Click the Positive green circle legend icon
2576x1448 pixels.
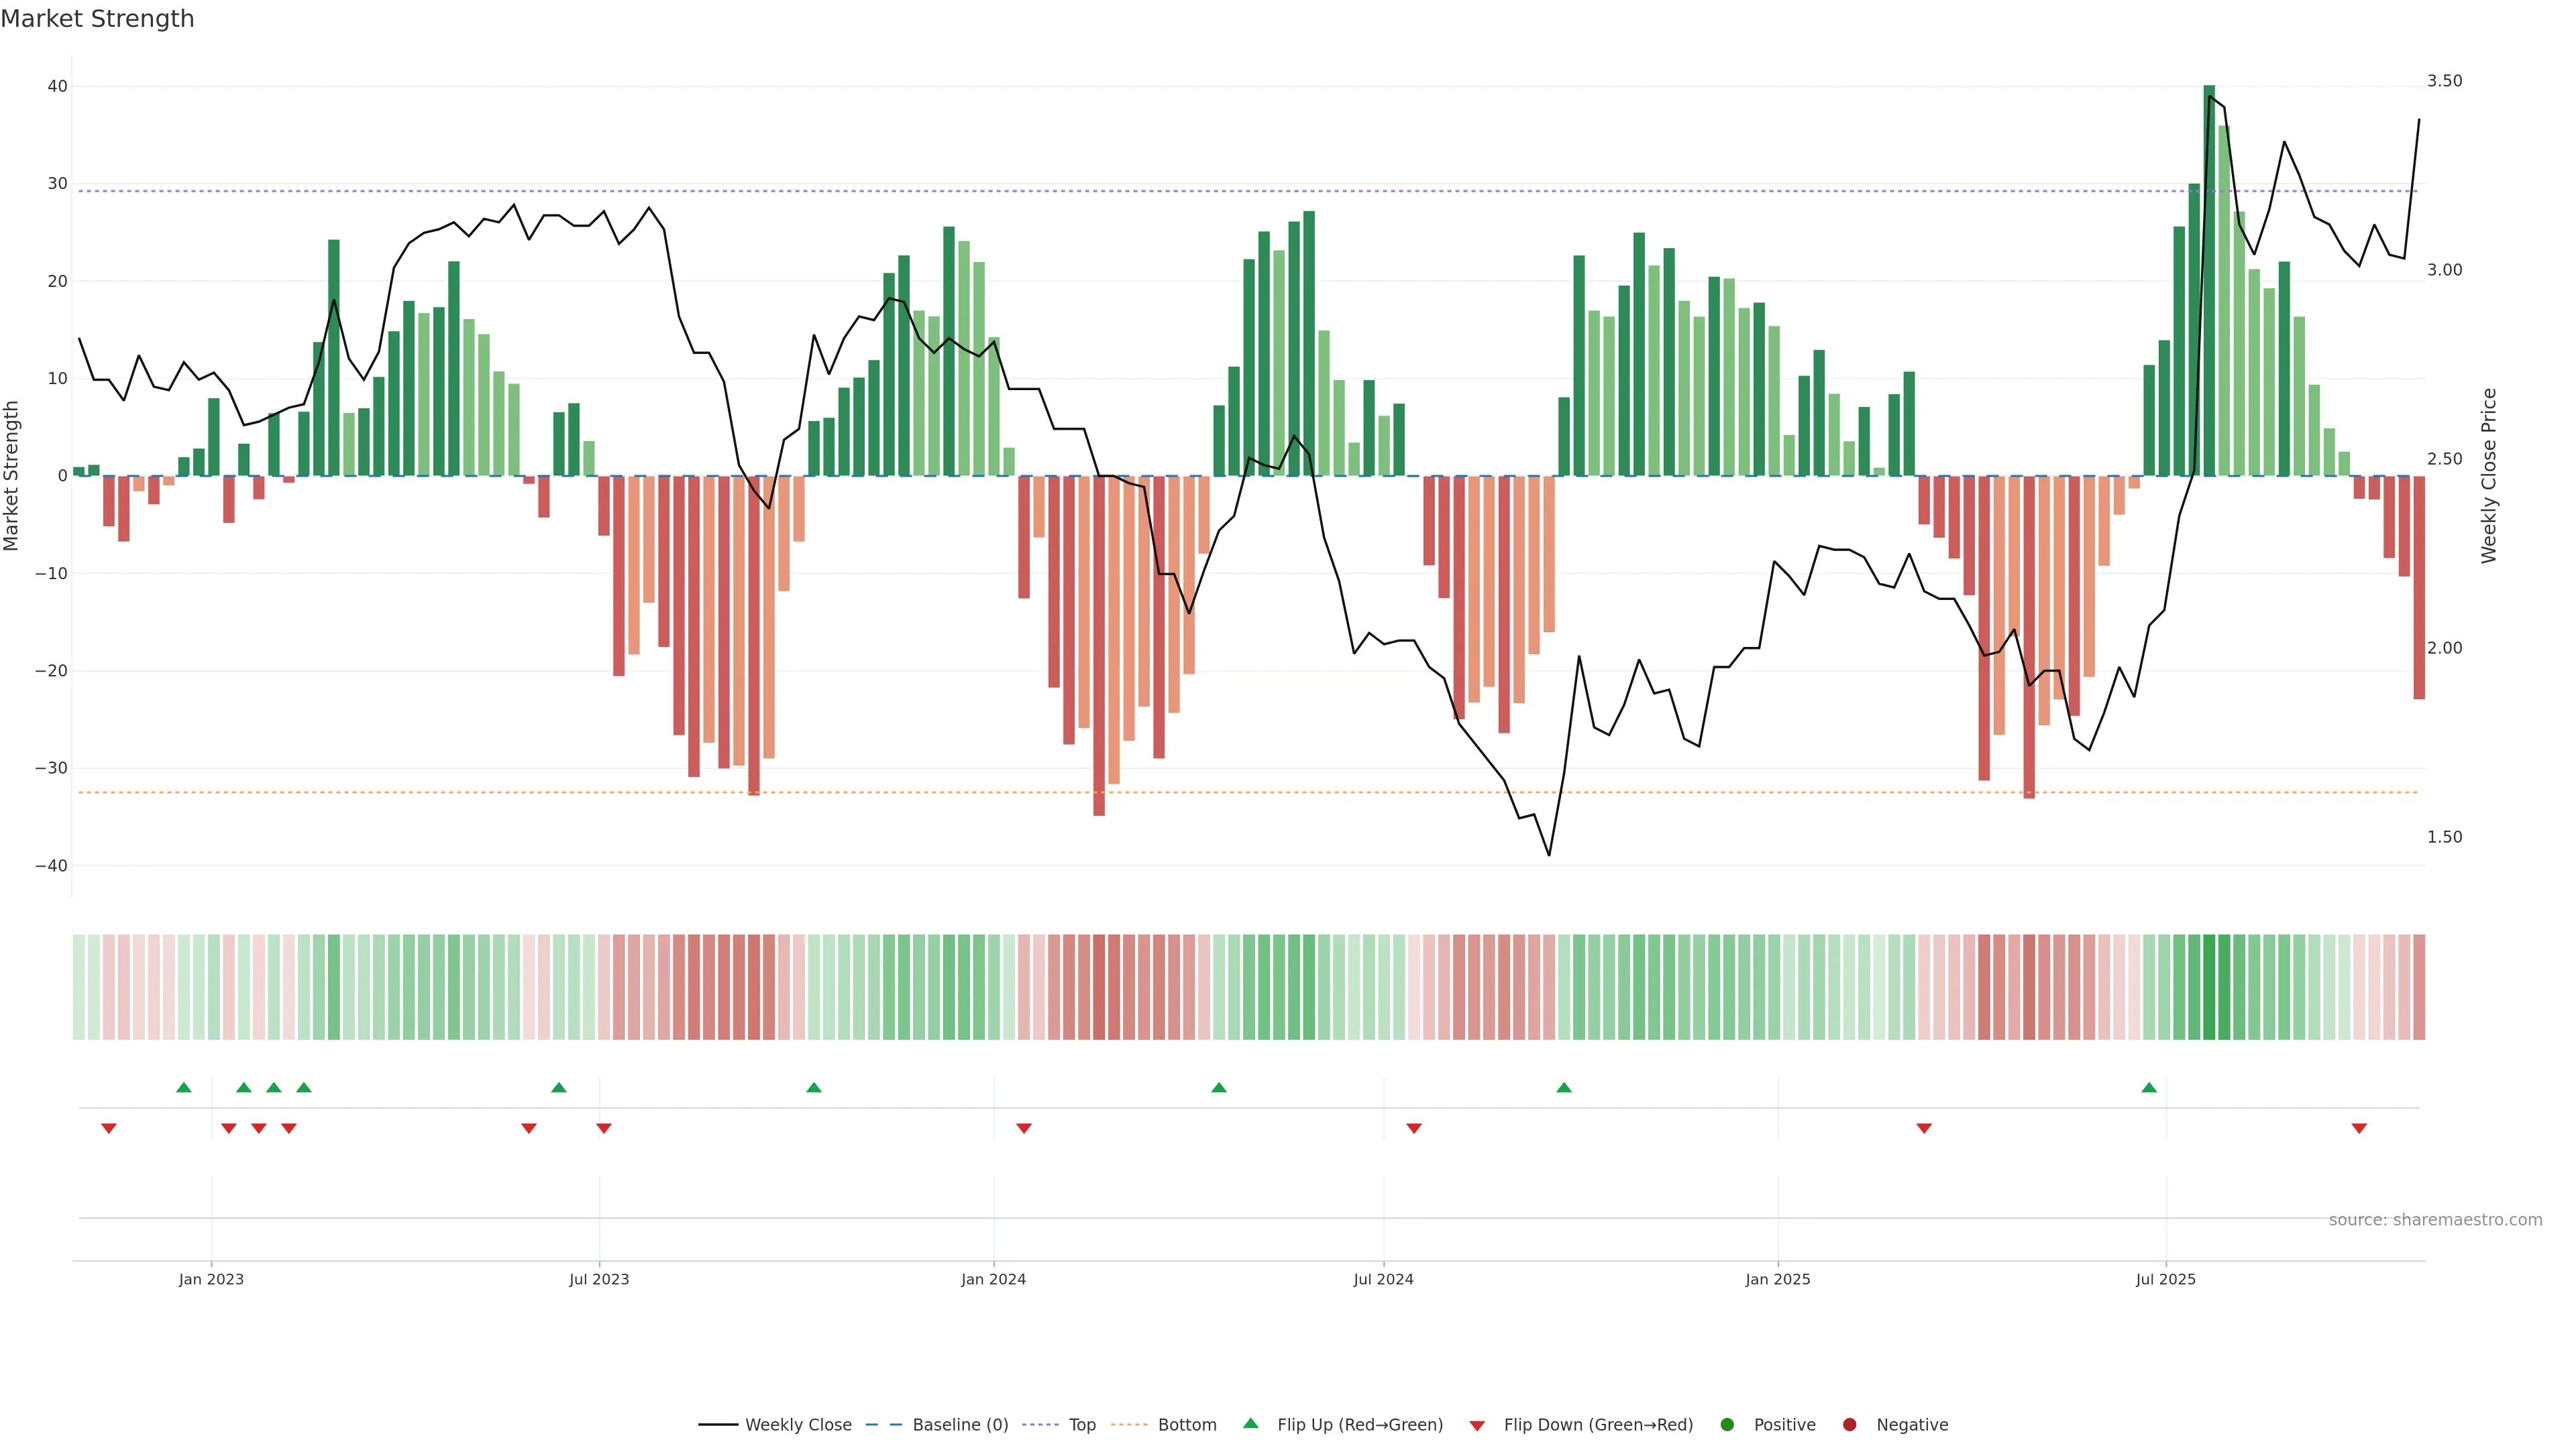(1727, 1425)
